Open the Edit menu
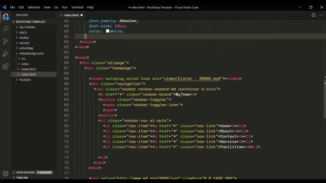Screen dimensions: 326x183 pyautogui.click(x=21, y=7)
